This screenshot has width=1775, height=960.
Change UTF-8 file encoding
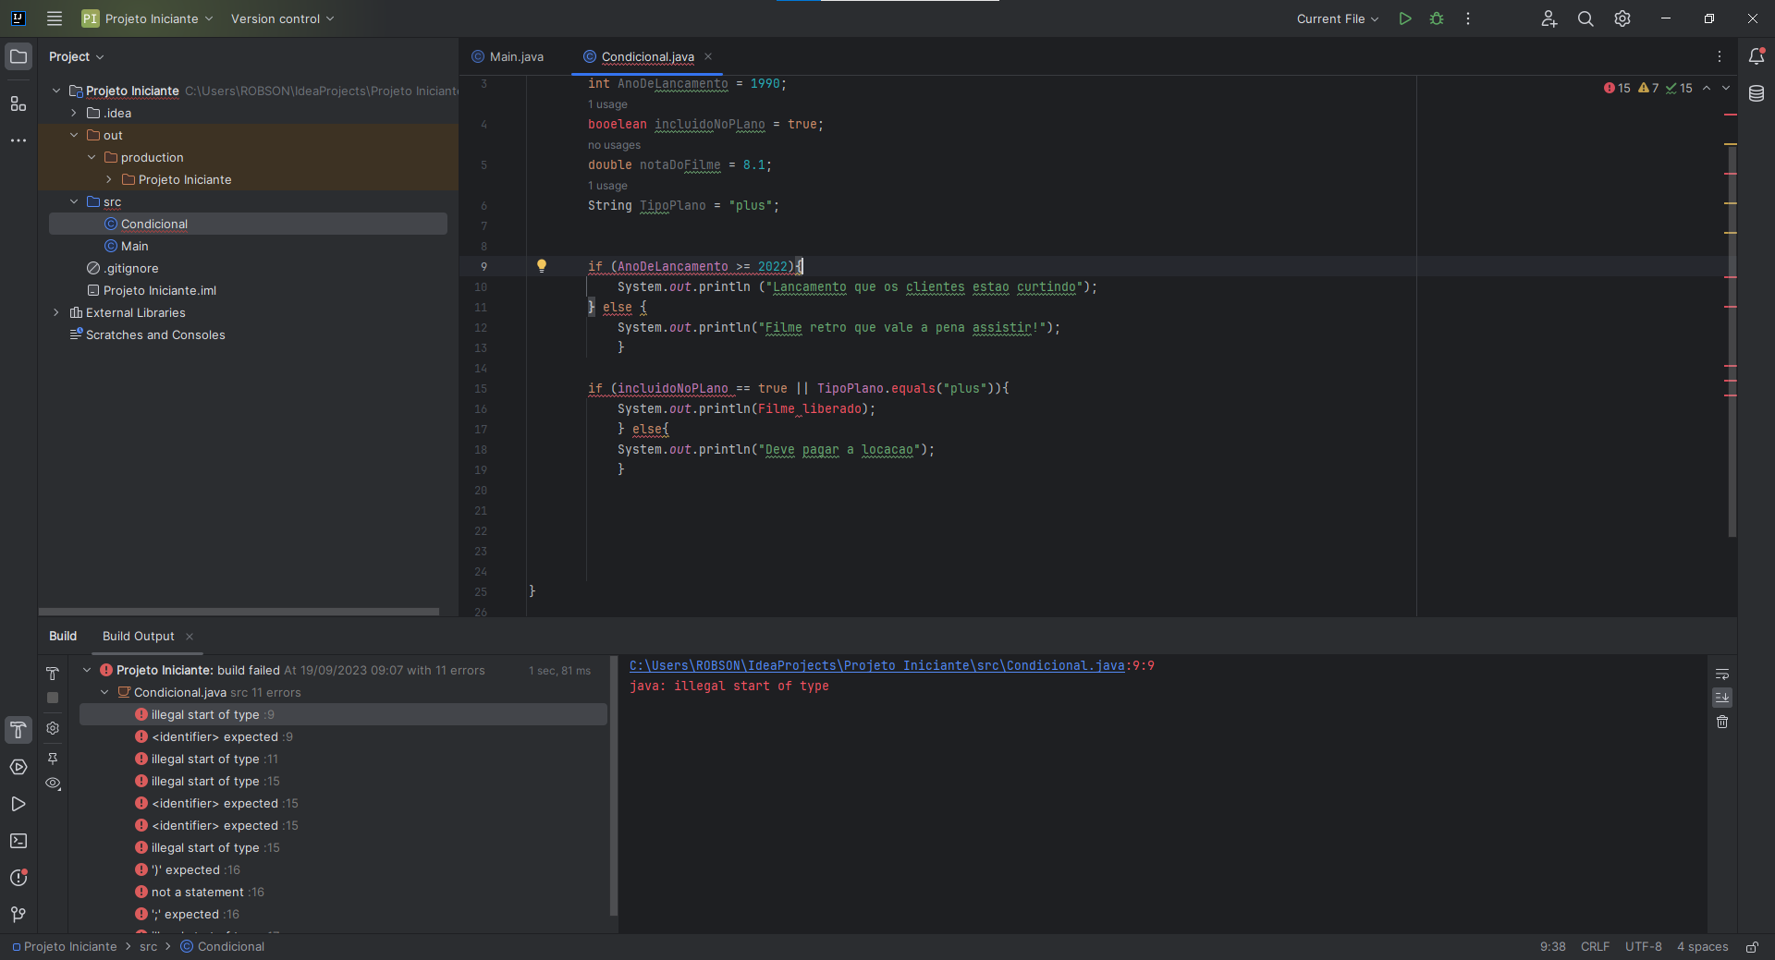[1643, 947]
